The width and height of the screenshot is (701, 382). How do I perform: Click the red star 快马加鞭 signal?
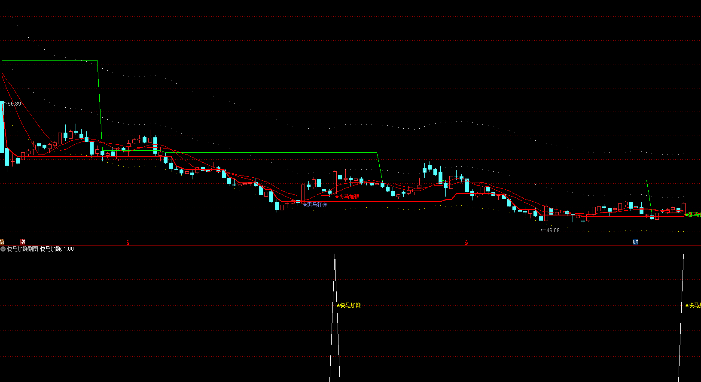pyautogui.click(x=347, y=197)
